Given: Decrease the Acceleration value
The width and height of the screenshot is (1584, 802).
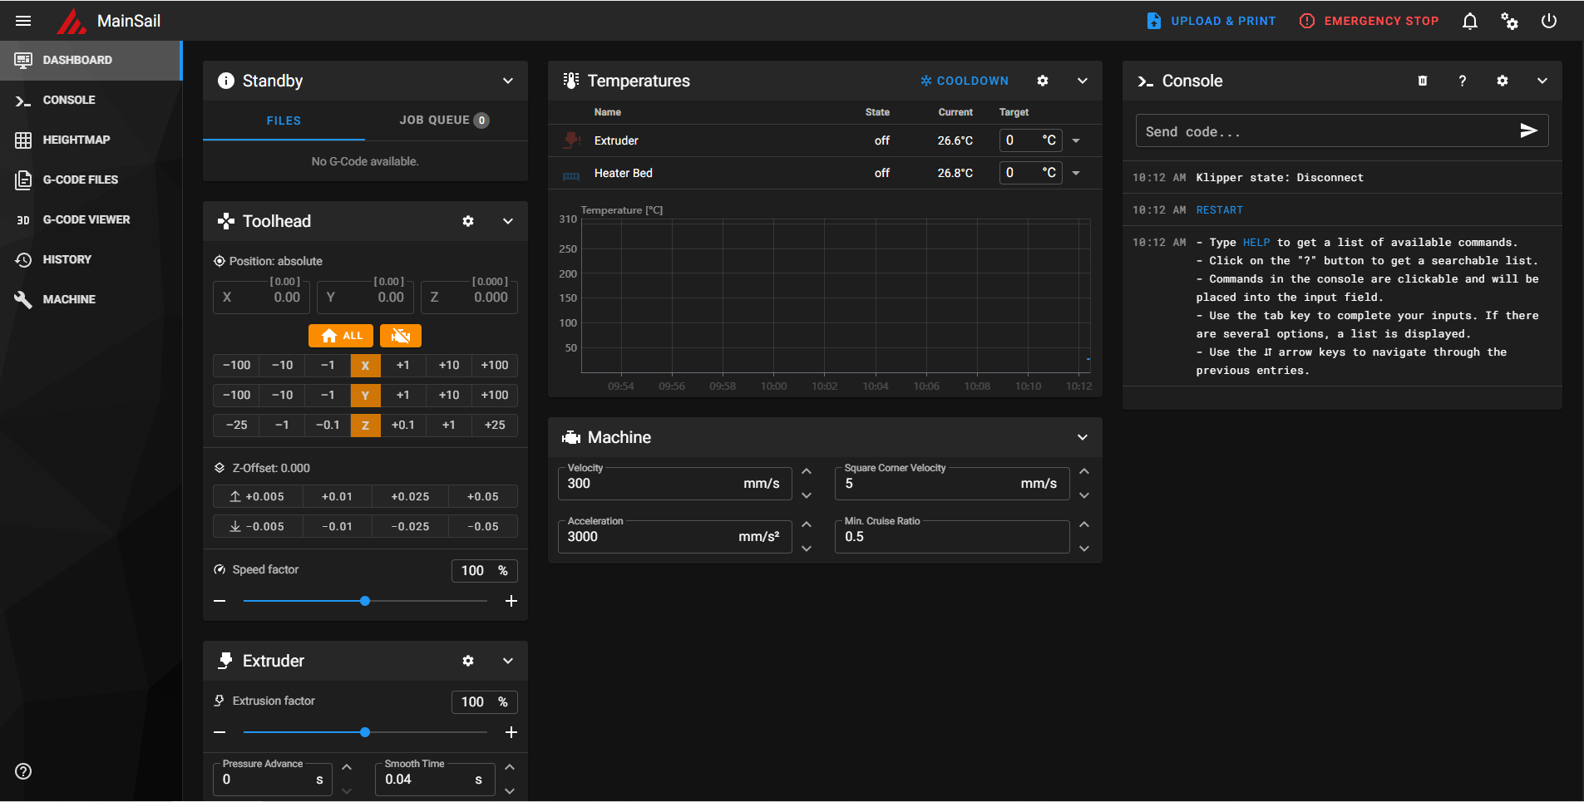Looking at the screenshot, I should pyautogui.click(x=807, y=549).
